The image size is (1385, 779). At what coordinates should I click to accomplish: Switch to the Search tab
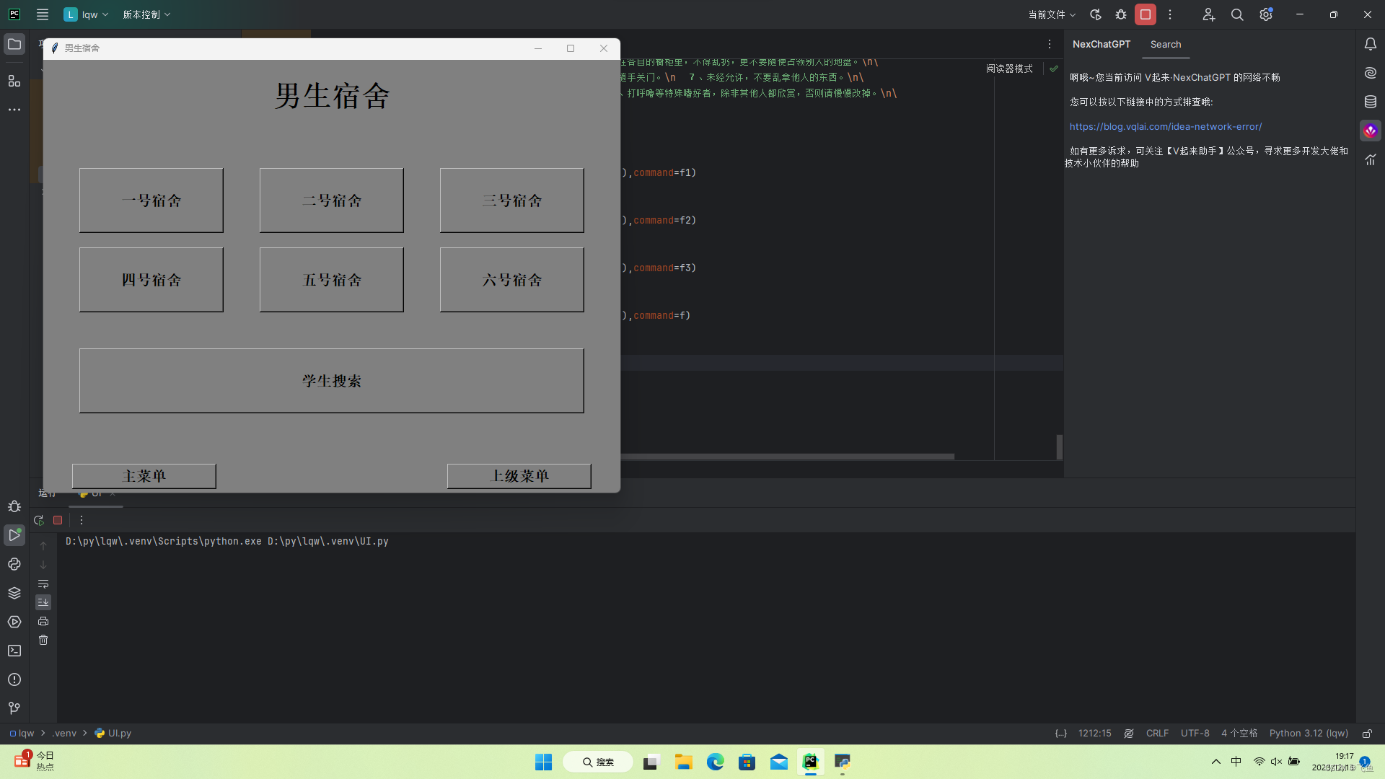[1166, 44]
